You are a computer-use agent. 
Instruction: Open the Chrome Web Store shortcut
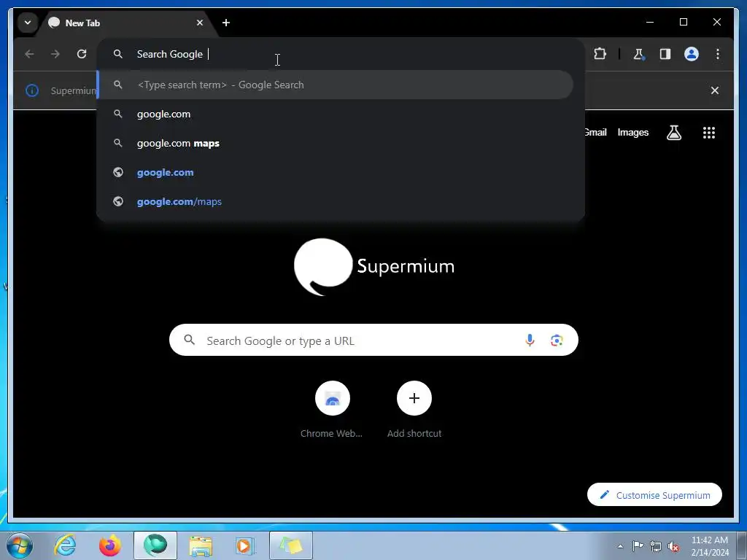(332, 409)
